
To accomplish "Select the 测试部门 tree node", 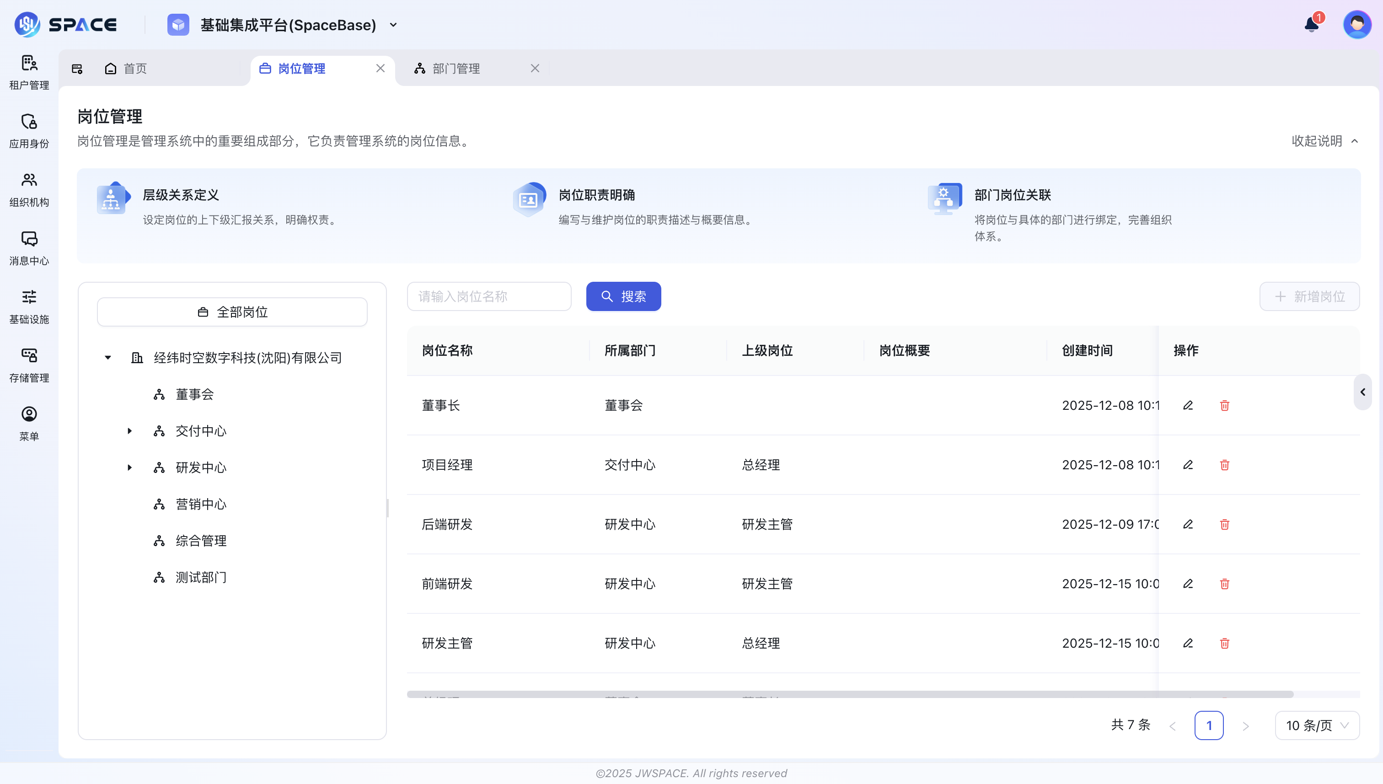I will tap(200, 577).
